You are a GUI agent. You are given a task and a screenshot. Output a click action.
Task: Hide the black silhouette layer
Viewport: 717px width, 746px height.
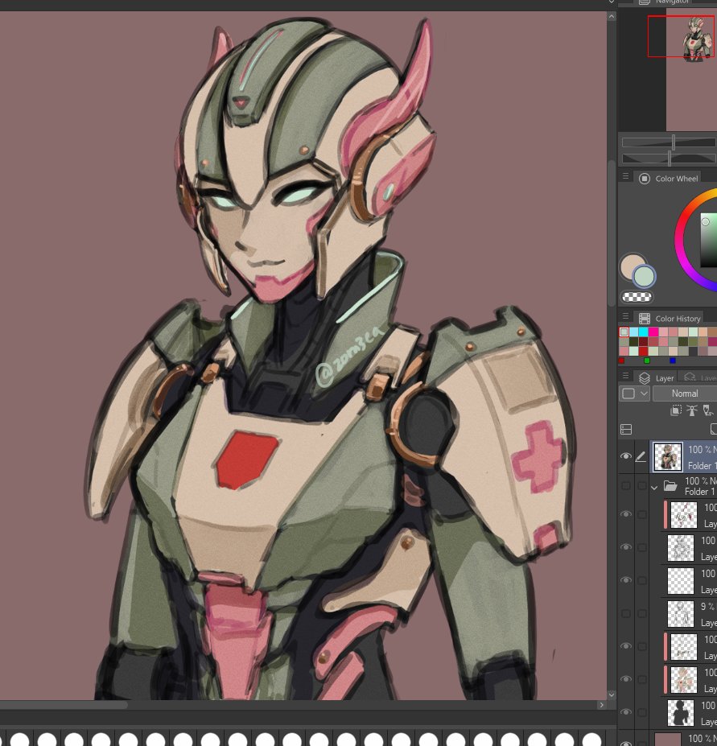click(x=626, y=712)
